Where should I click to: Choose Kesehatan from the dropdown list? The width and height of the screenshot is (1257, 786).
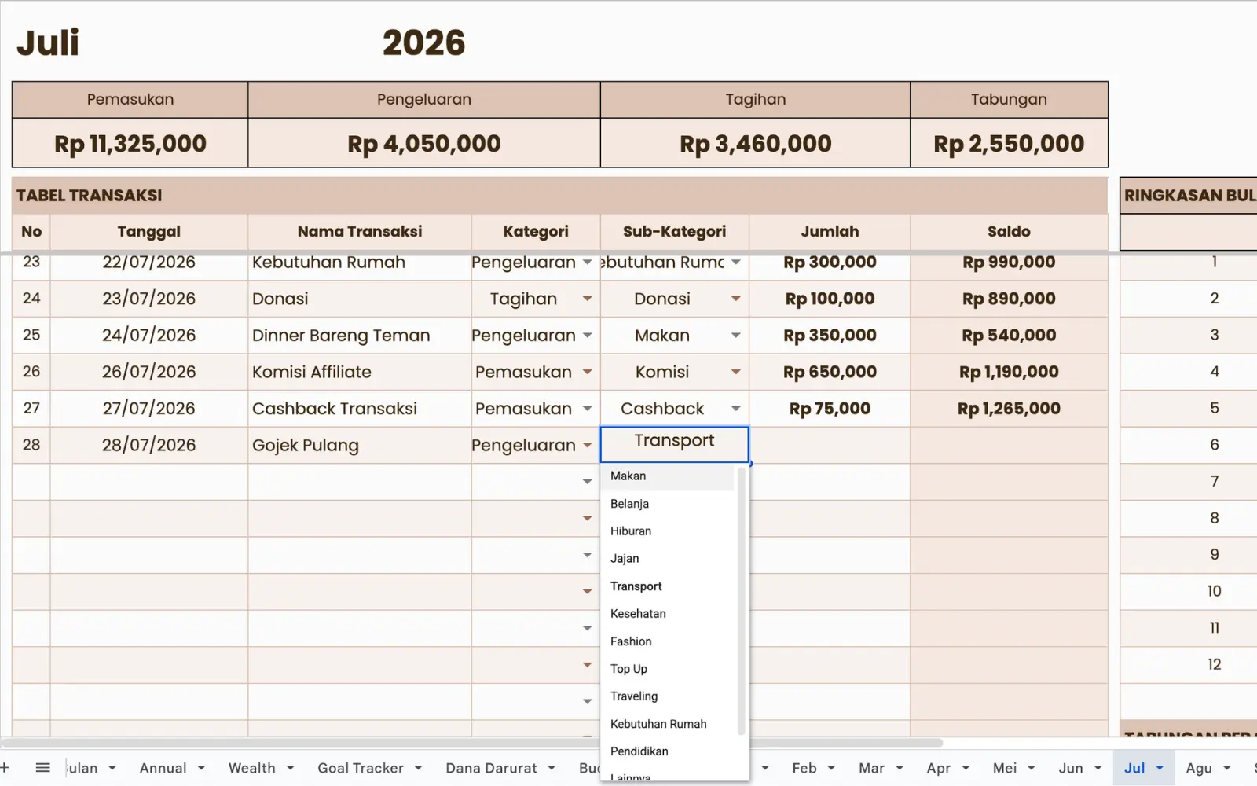[668, 614]
